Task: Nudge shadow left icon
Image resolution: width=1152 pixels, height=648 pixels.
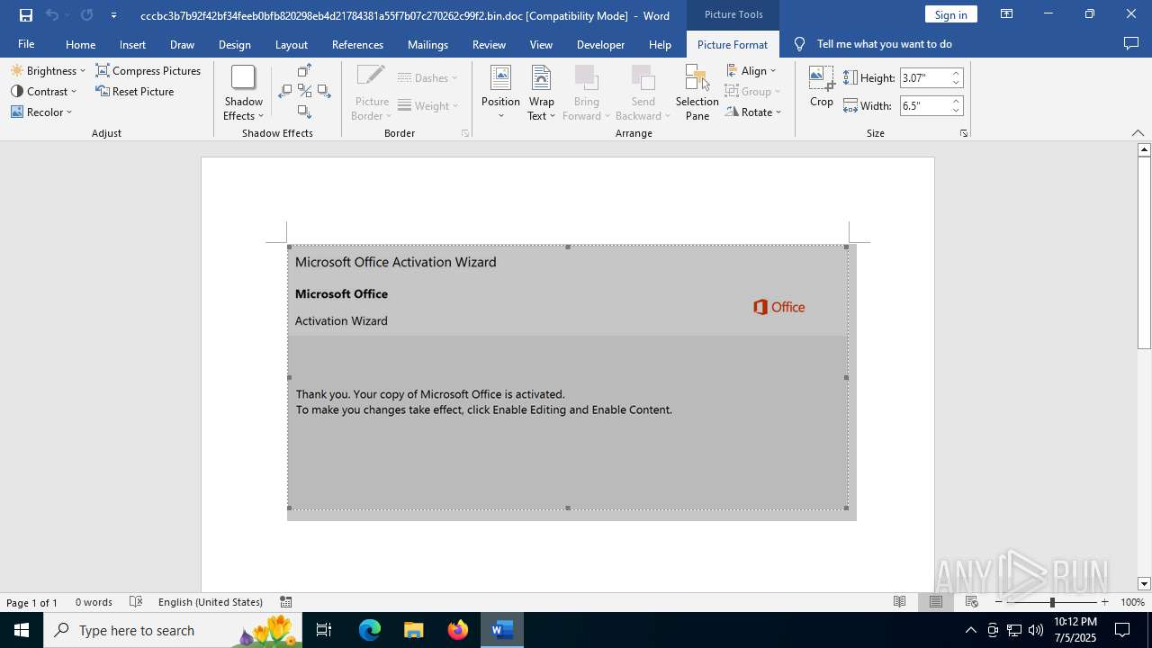Action: coord(285,91)
